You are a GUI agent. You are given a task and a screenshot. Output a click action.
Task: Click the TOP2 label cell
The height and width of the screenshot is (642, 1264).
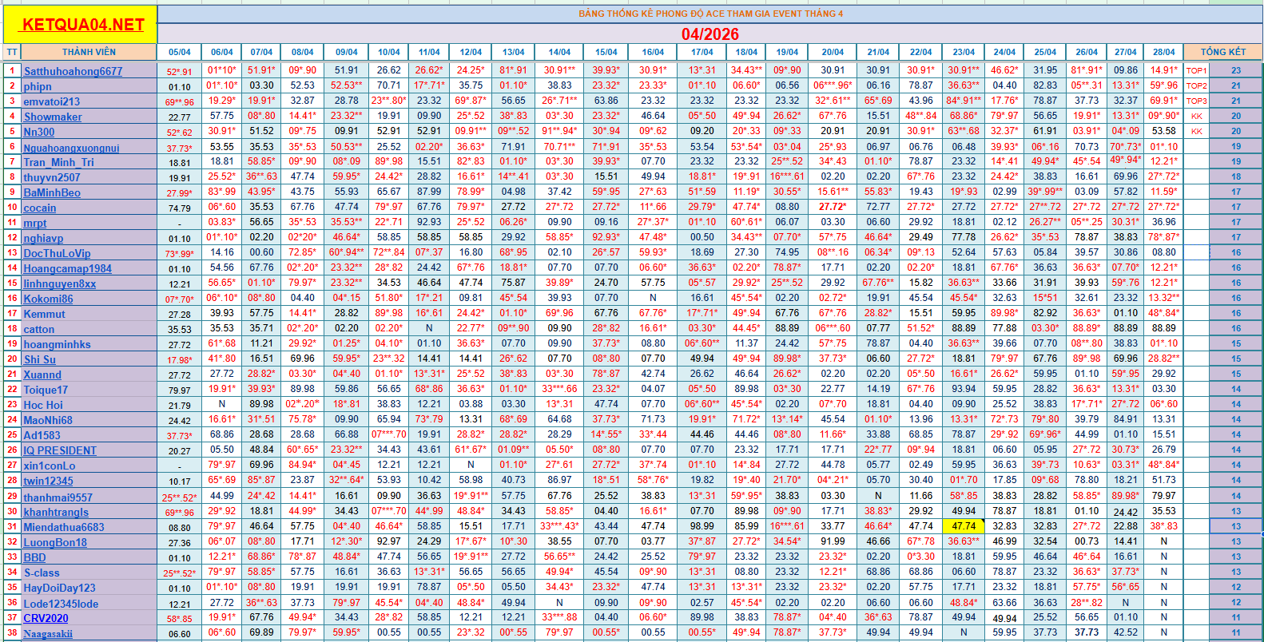click(x=1196, y=86)
